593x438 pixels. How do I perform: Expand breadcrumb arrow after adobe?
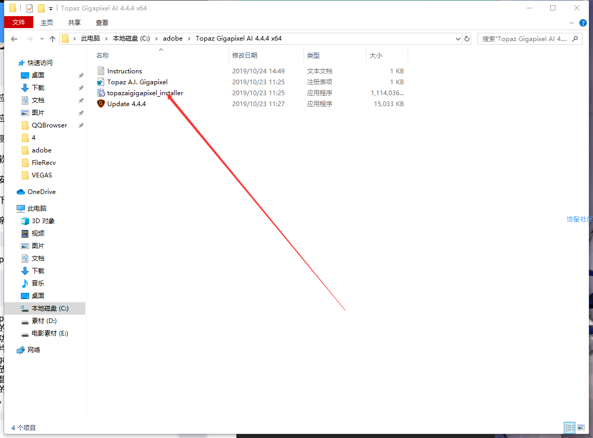189,38
